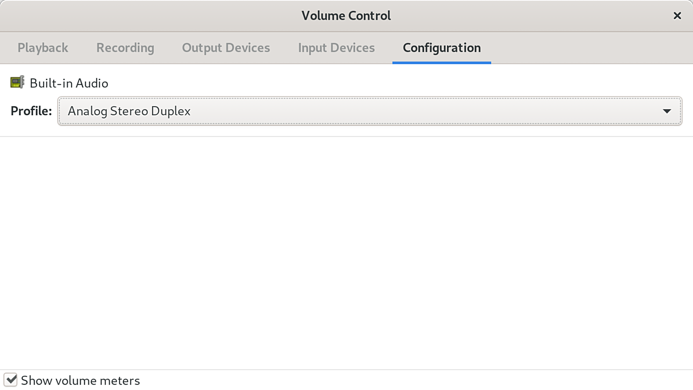The image size is (693, 390).
Task: Click the blue underline beneath Configuration tab
Action: [x=441, y=62]
